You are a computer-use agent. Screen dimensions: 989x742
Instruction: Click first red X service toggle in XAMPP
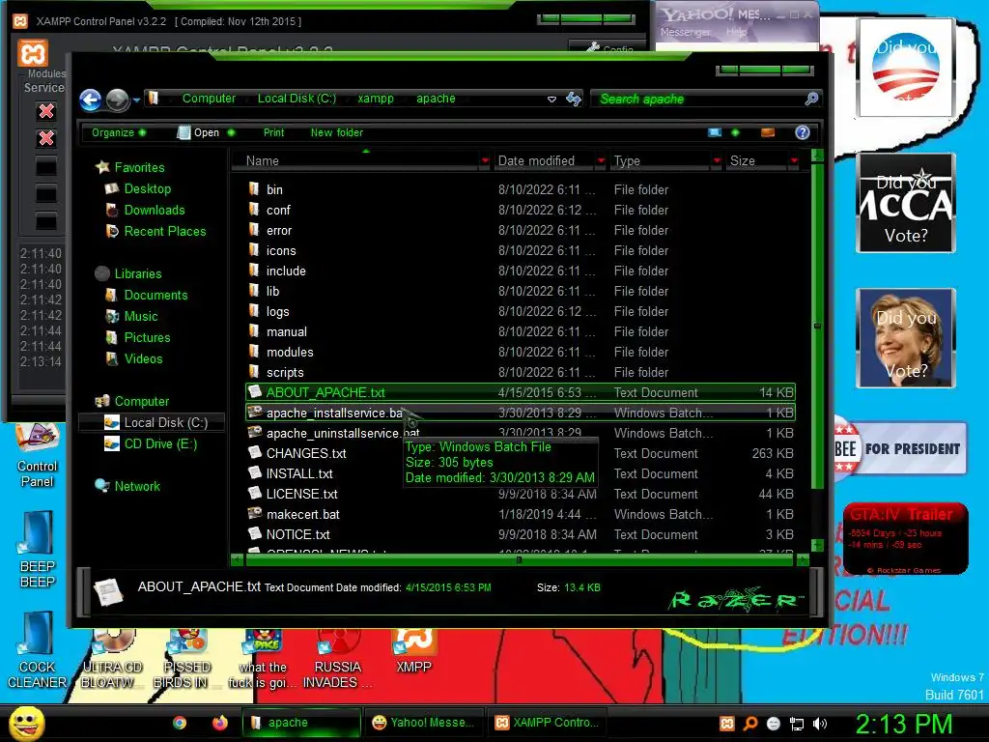pos(46,112)
